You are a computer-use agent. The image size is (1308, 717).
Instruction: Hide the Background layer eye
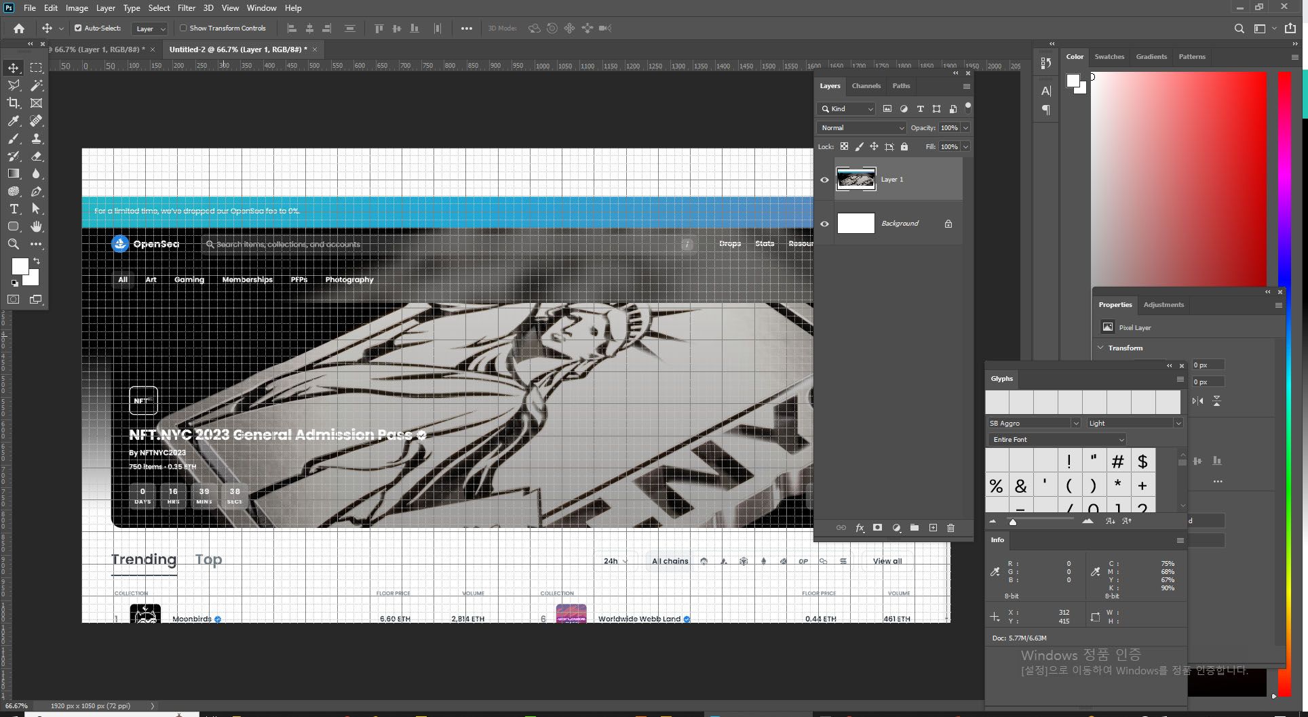click(x=824, y=224)
